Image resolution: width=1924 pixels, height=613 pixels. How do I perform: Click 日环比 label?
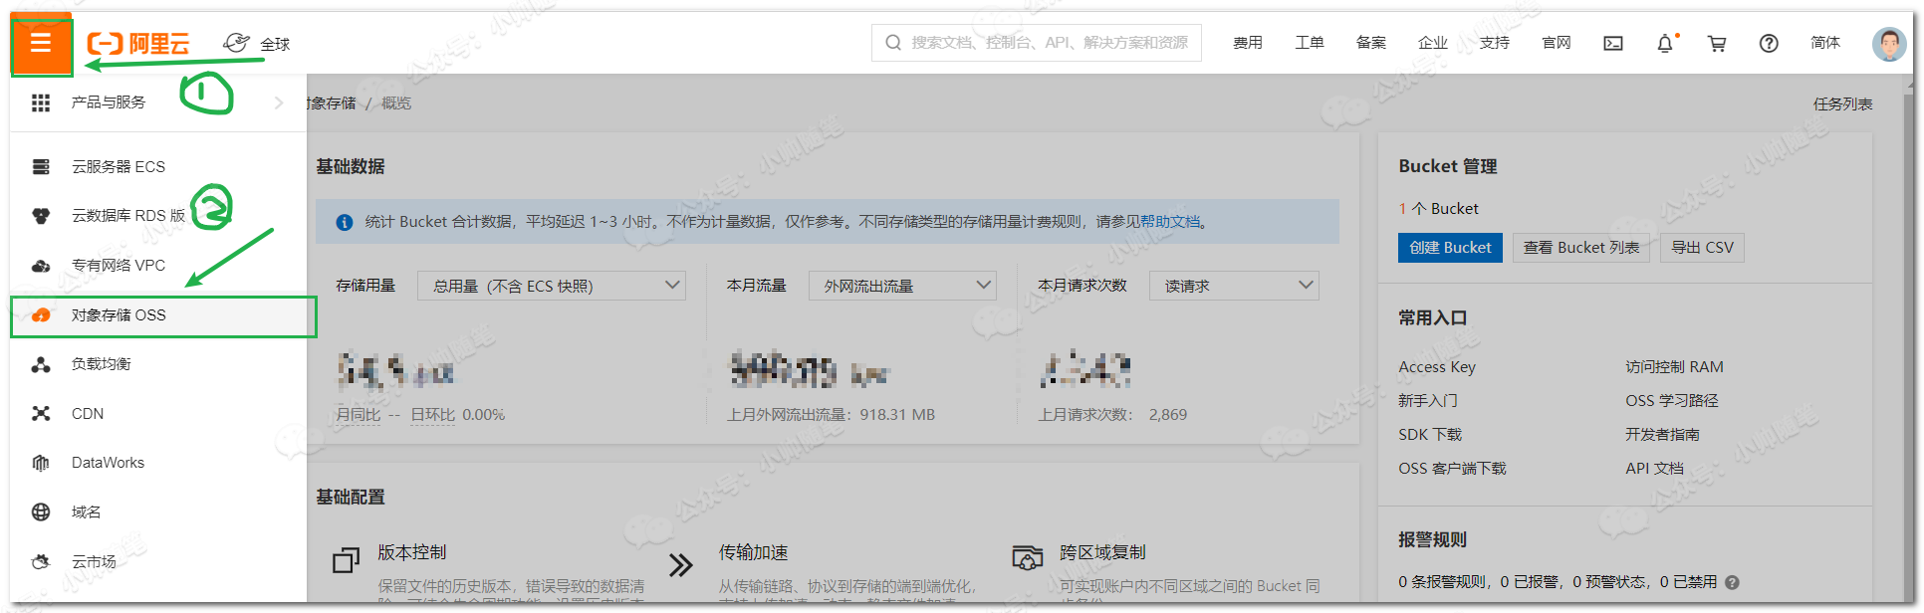[433, 415]
